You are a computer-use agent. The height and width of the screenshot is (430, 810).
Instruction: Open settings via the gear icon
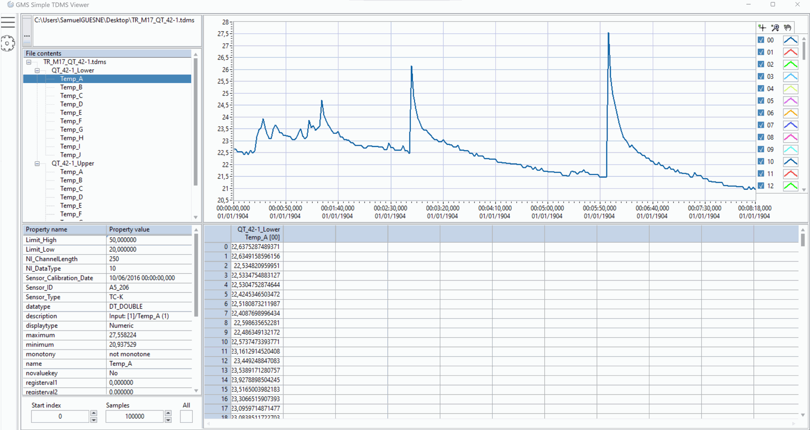point(8,43)
